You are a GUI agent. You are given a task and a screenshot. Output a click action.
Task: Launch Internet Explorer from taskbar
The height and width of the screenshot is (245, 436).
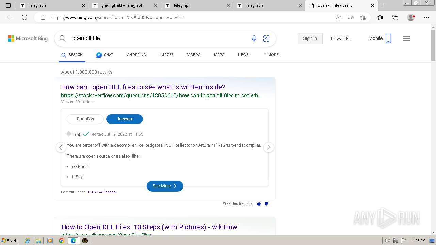point(27,241)
